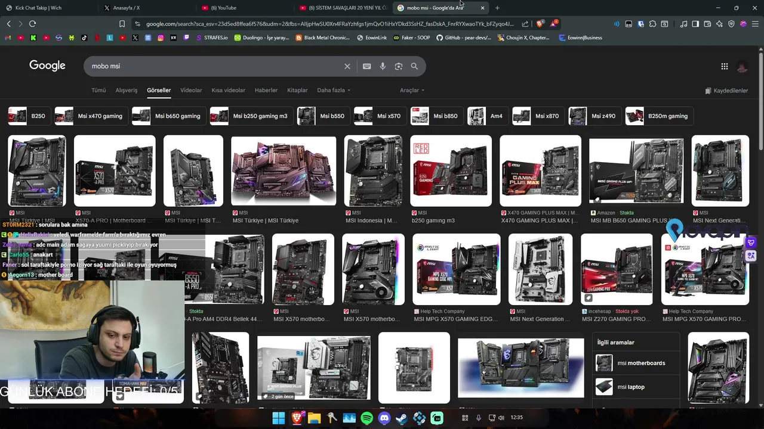The height and width of the screenshot is (429, 764).
Task: Open the b250 gaming m3 image result
Action: point(451,171)
